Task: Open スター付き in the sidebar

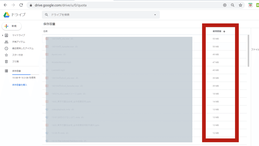Action: click(17, 55)
